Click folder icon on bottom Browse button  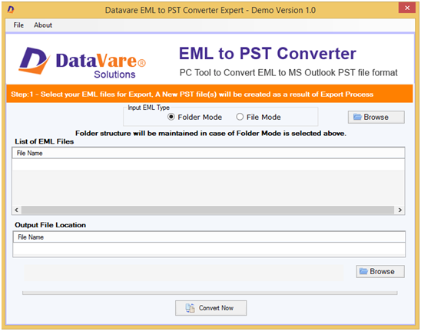[x=363, y=271]
